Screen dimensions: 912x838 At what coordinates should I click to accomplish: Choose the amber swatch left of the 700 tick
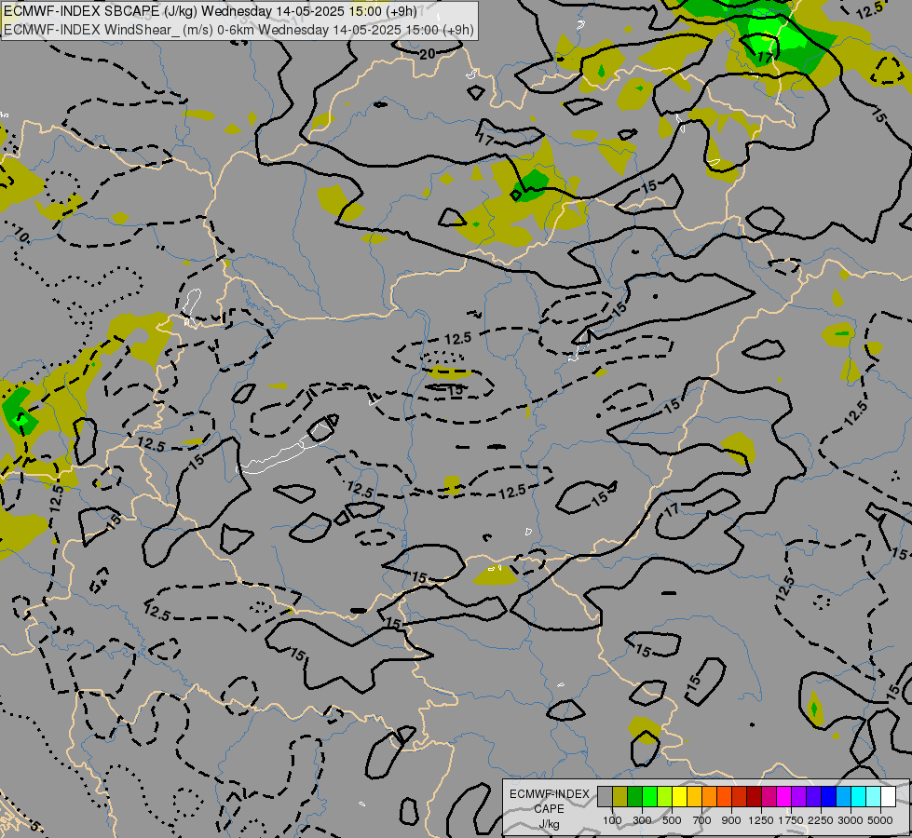694,796
